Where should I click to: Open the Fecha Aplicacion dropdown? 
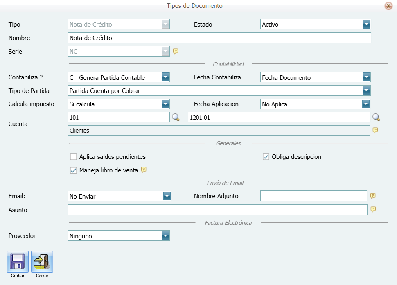coord(367,104)
